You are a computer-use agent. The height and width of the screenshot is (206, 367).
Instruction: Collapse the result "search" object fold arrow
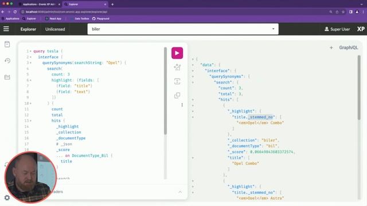(193, 82)
